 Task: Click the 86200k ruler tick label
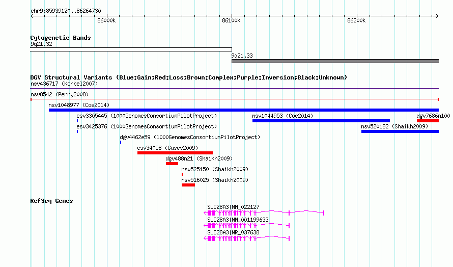tap(356, 20)
